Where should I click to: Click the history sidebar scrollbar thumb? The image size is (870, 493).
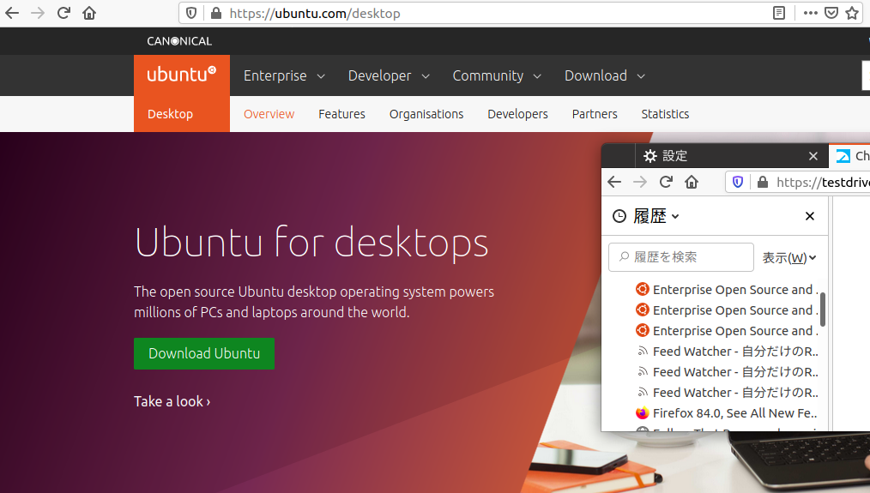[823, 310]
